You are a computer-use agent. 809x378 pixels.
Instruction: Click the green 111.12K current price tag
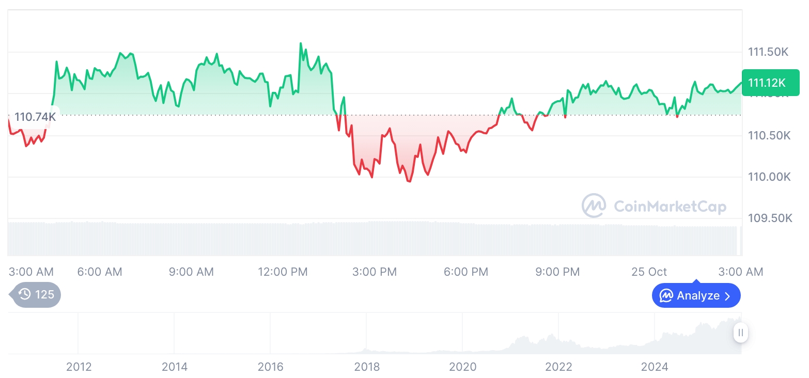[770, 83]
